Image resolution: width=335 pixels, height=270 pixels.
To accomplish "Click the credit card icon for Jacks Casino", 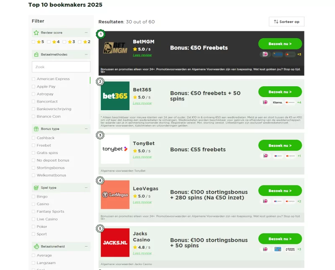I will pos(278,249).
